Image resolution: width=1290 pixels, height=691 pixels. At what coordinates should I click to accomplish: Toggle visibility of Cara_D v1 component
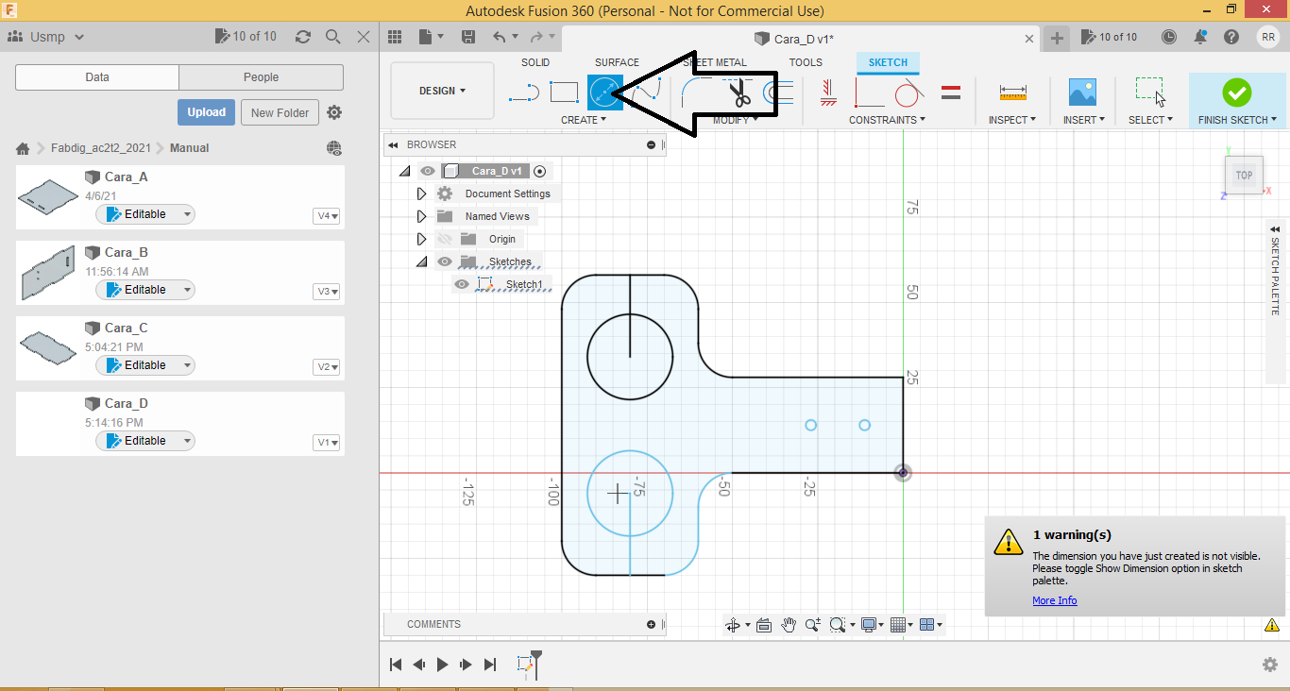click(x=428, y=171)
